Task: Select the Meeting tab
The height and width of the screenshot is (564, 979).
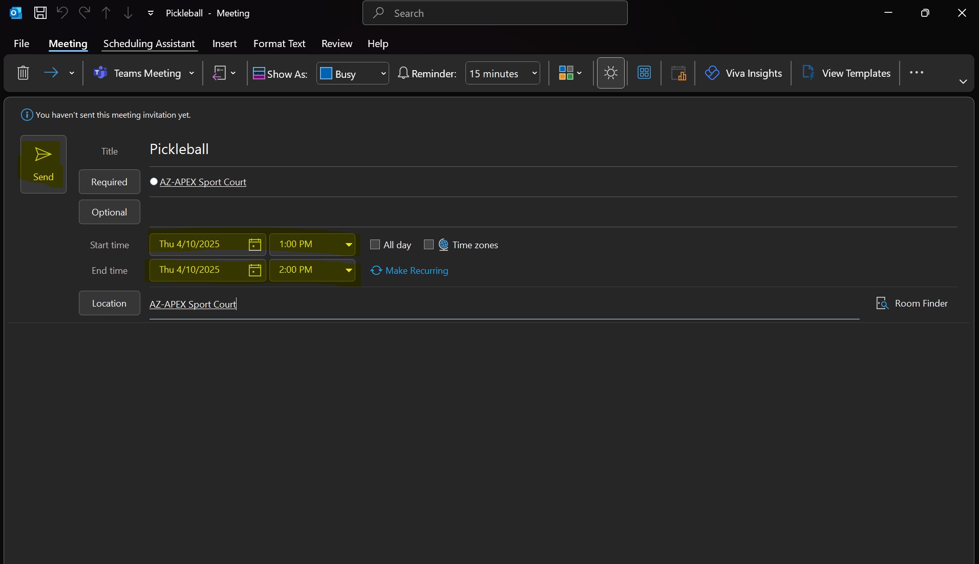Action: coord(68,44)
